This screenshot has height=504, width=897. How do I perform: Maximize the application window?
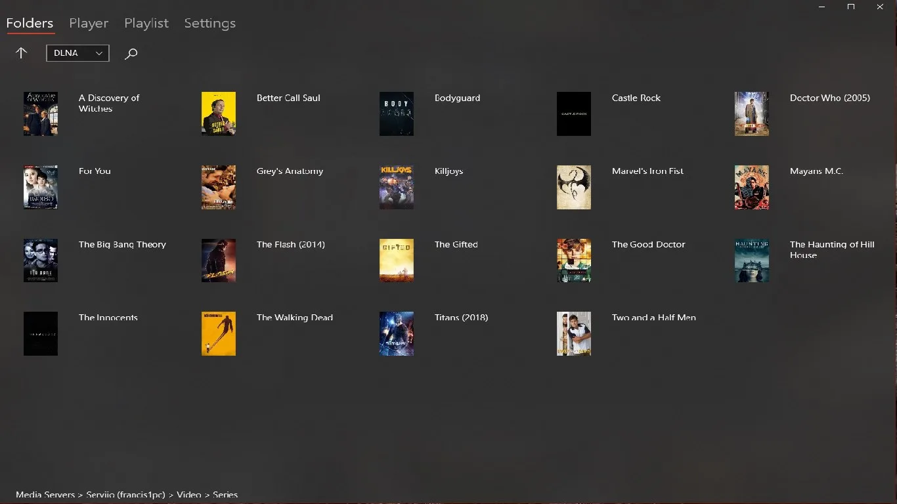[851, 7]
